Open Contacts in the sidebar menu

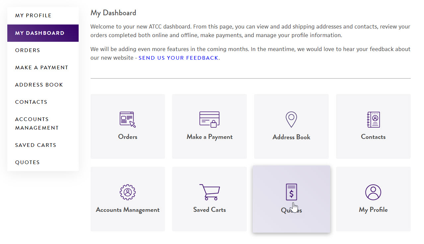coord(31,102)
